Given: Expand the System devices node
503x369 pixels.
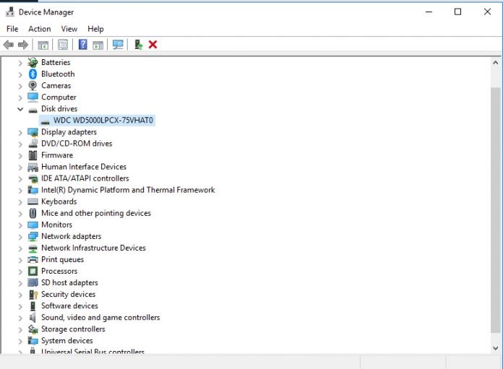Looking at the screenshot, I should point(20,341).
